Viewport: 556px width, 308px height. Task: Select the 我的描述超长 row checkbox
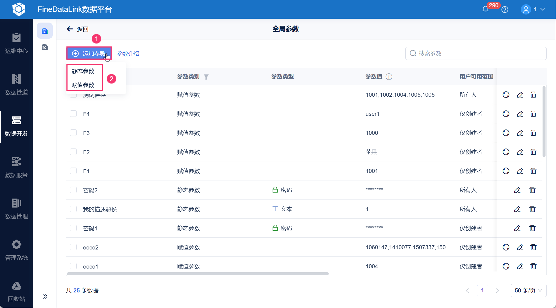[x=73, y=209]
